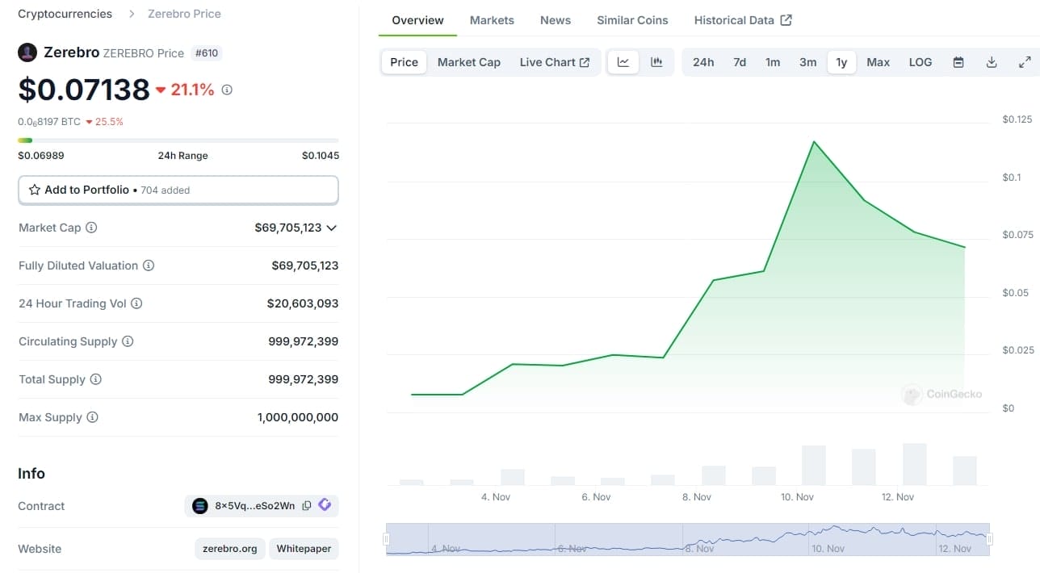This screenshot has width=1040, height=573.
Task: Open the News tab
Action: coord(556,20)
